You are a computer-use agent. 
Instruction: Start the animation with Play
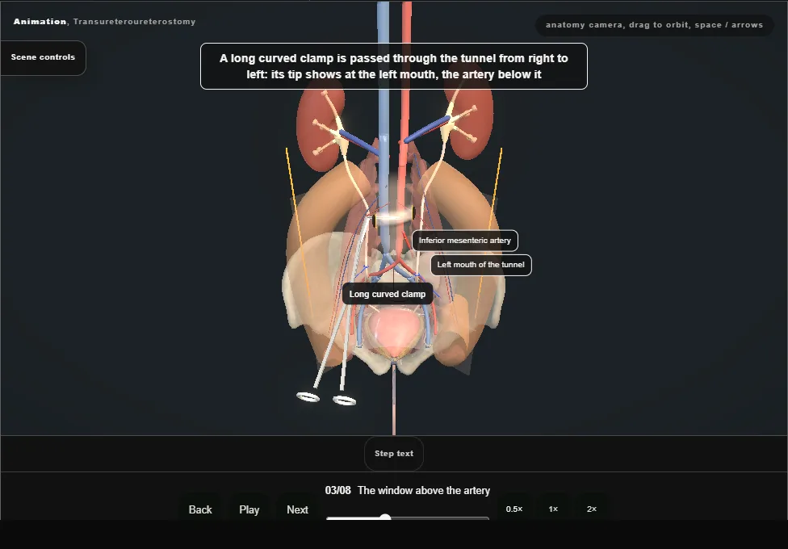tap(249, 509)
